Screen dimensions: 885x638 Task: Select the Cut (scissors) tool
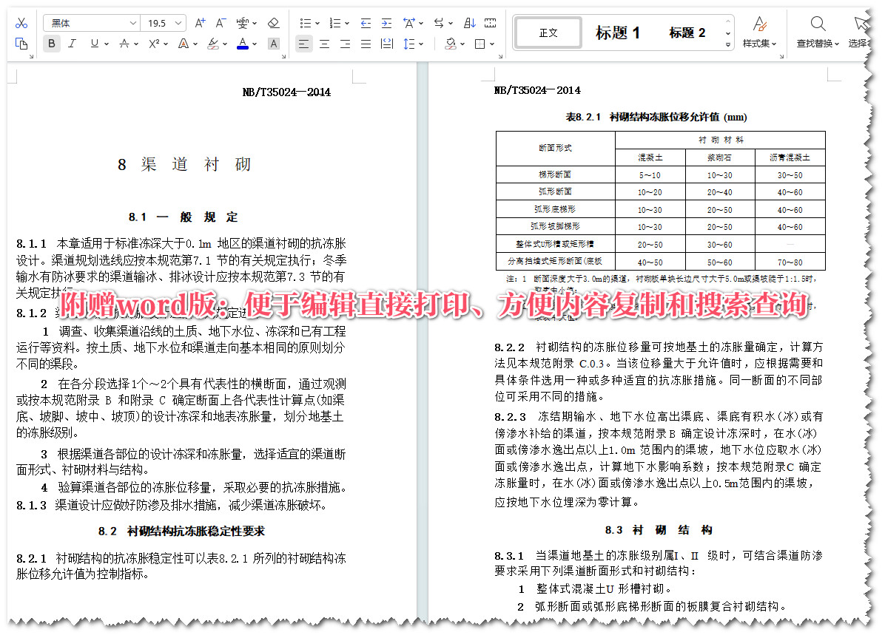click(x=20, y=21)
